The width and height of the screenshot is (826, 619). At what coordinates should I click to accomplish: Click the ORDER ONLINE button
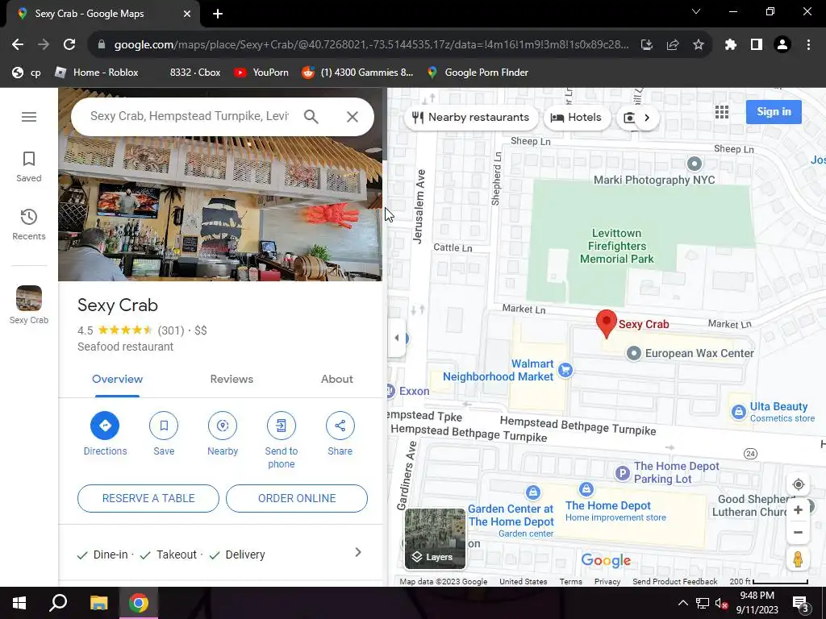point(297,498)
